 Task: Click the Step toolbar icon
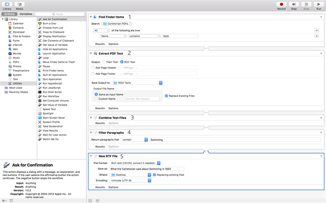[294, 4]
